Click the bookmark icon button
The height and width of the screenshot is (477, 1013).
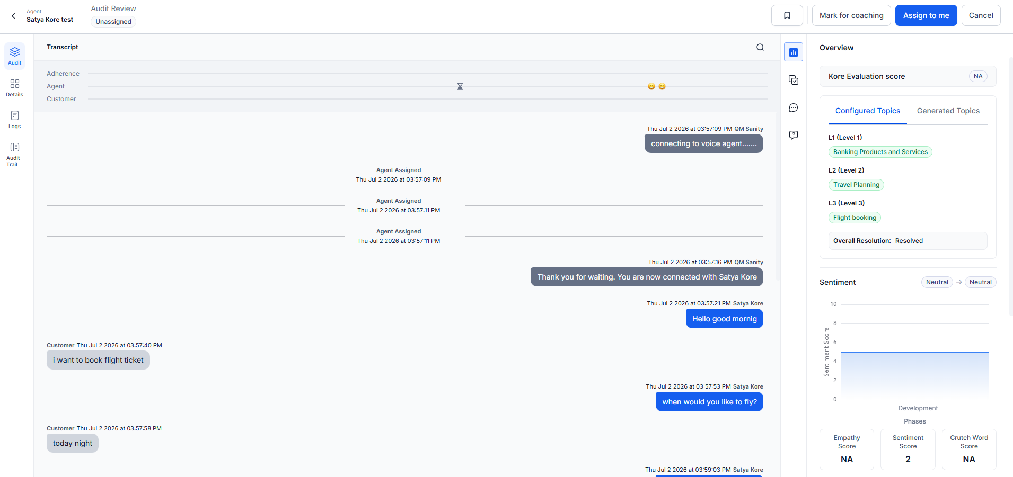pos(787,15)
